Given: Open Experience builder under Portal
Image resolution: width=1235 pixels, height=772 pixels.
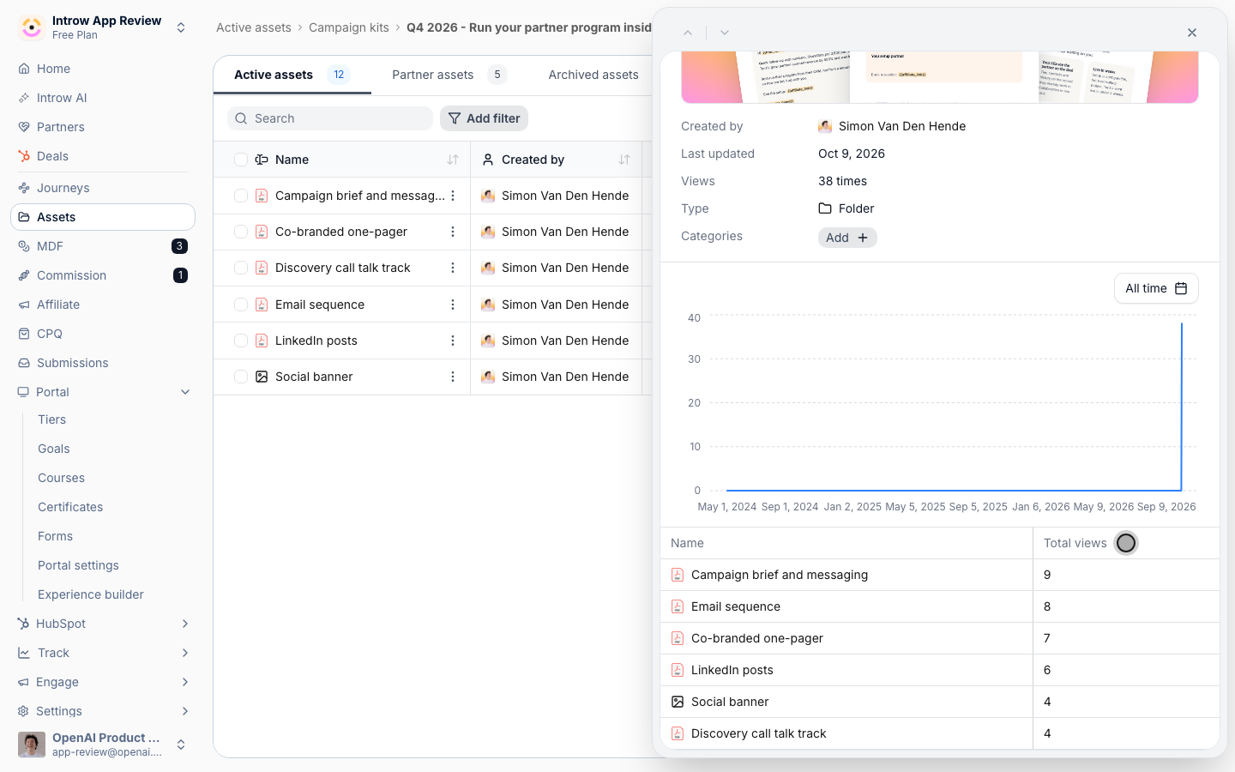Looking at the screenshot, I should pos(91,594).
